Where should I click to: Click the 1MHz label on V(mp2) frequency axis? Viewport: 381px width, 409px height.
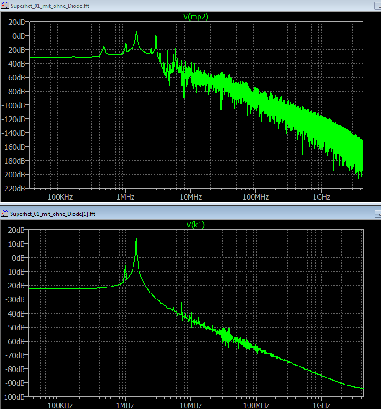pyautogui.click(x=126, y=197)
